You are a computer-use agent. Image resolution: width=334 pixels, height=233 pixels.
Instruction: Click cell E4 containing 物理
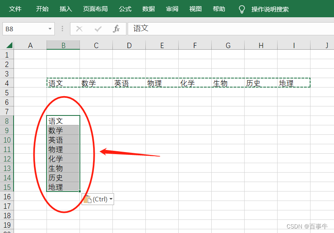pyautogui.click(x=162, y=83)
